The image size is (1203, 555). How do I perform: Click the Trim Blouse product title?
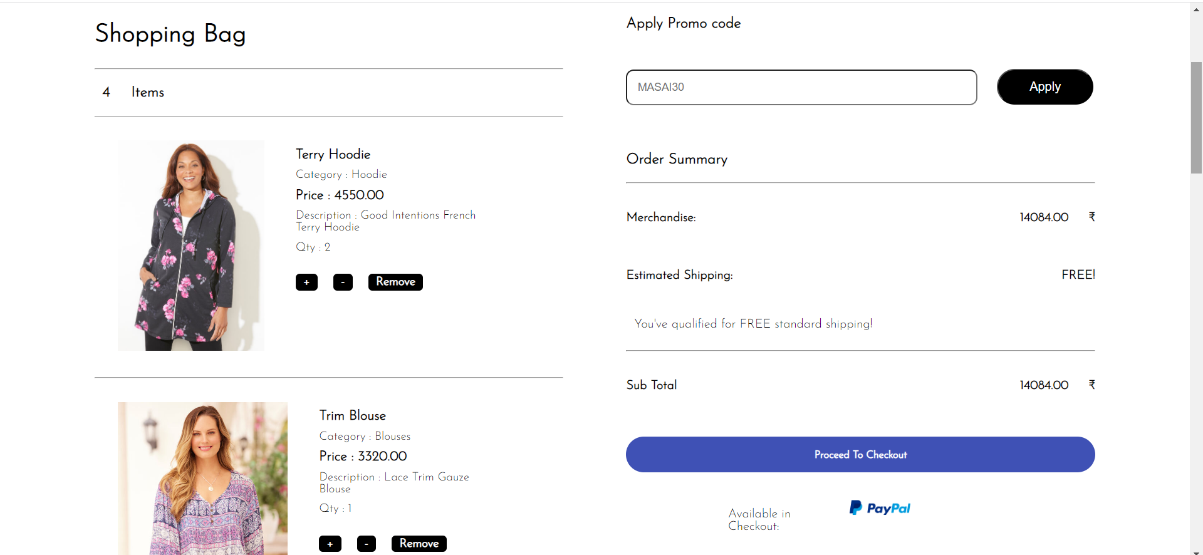click(352, 415)
